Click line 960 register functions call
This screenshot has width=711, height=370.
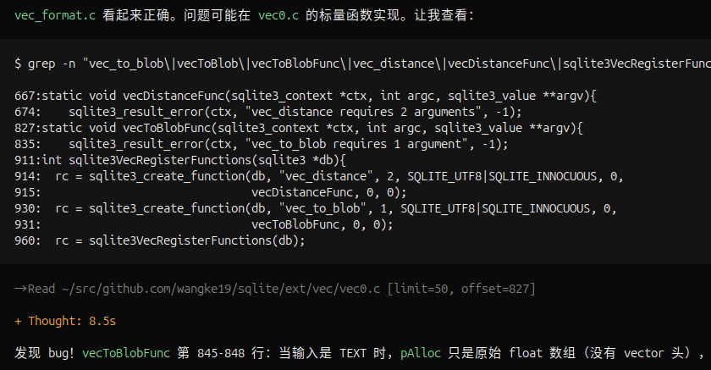click(160, 240)
